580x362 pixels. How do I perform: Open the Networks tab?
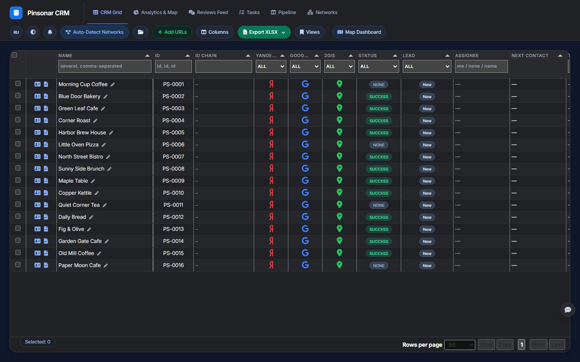(x=322, y=12)
